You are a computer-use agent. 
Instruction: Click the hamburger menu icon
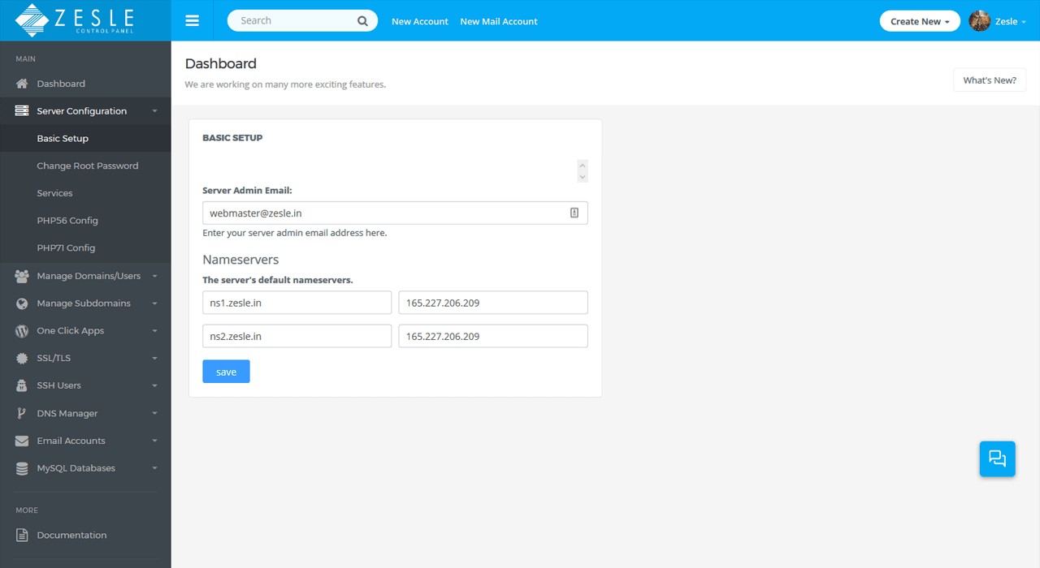(x=192, y=20)
